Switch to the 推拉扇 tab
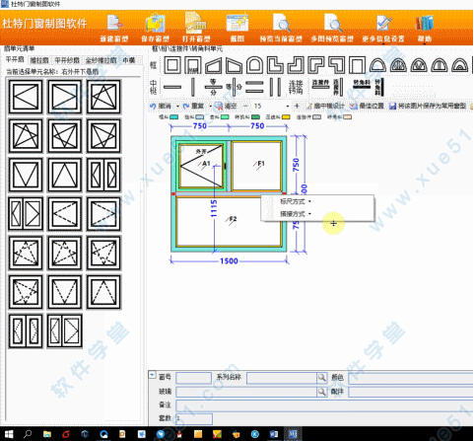This screenshot has width=475, height=441. tap(39, 60)
